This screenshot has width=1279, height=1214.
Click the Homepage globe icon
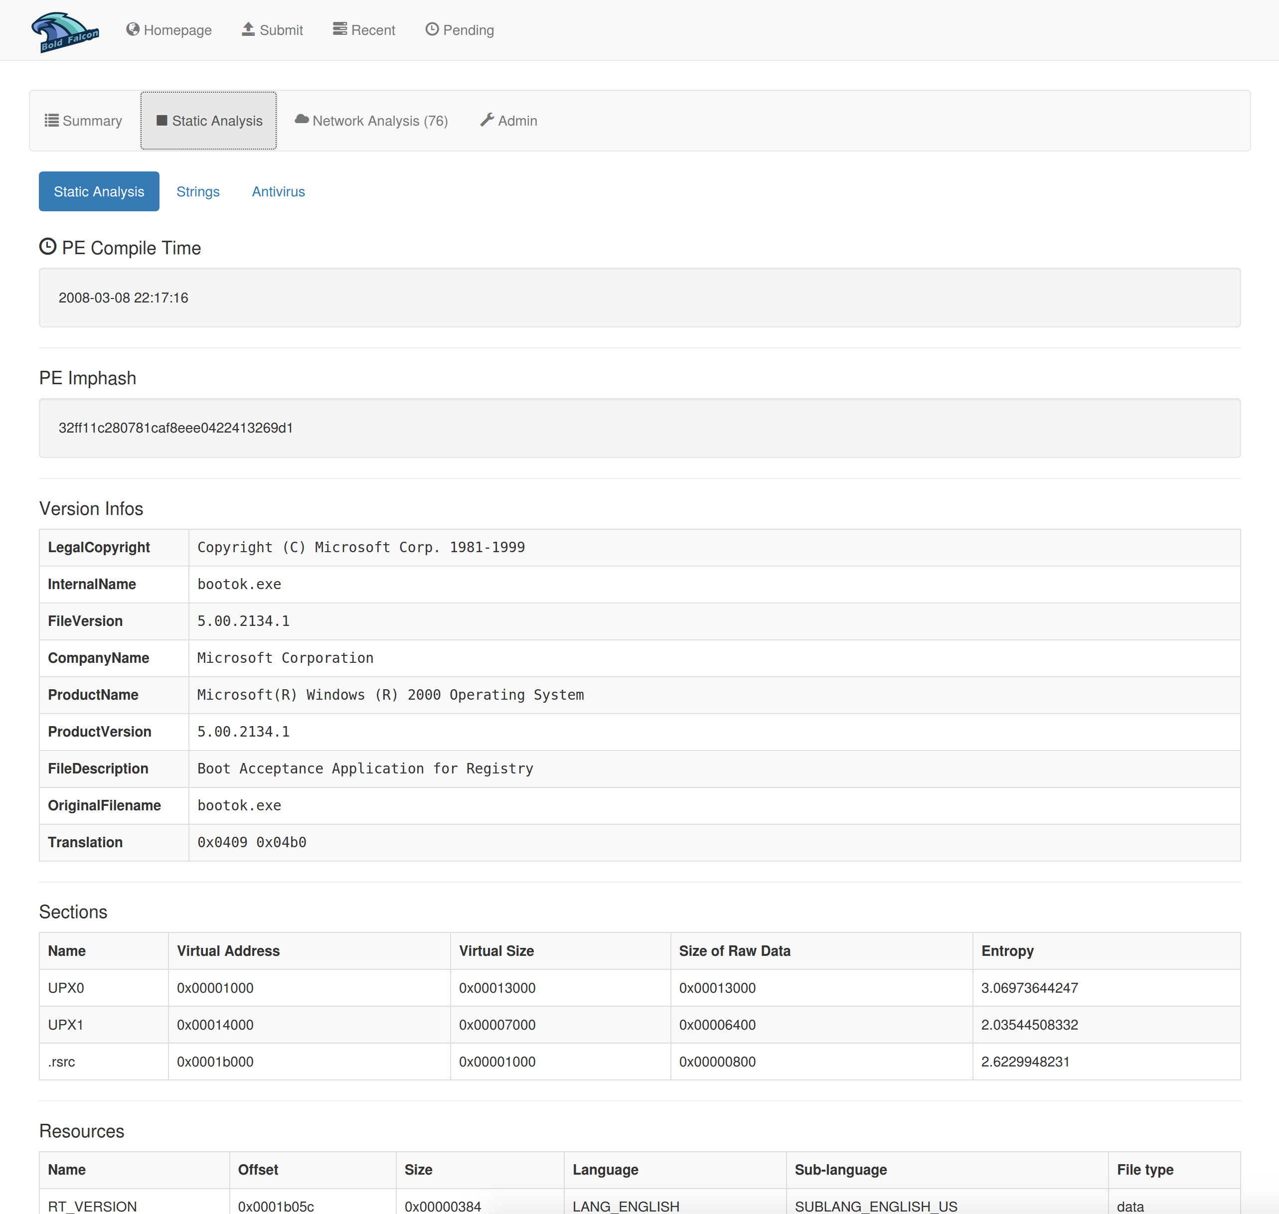(x=133, y=29)
